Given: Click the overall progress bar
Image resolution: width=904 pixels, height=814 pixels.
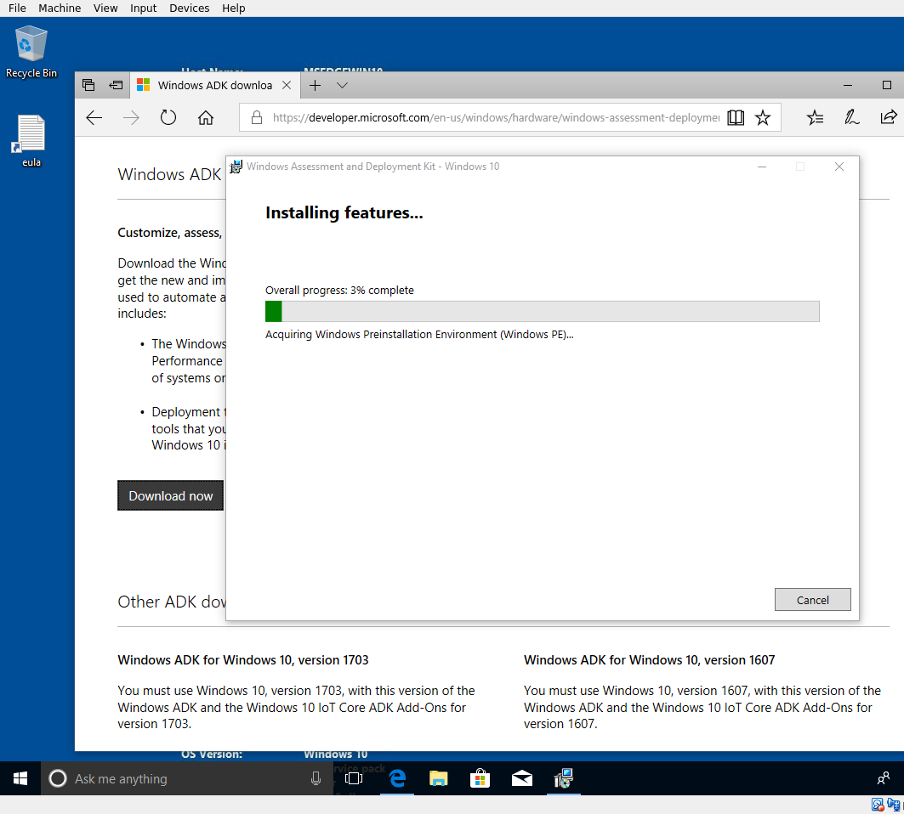Looking at the screenshot, I should pos(542,311).
